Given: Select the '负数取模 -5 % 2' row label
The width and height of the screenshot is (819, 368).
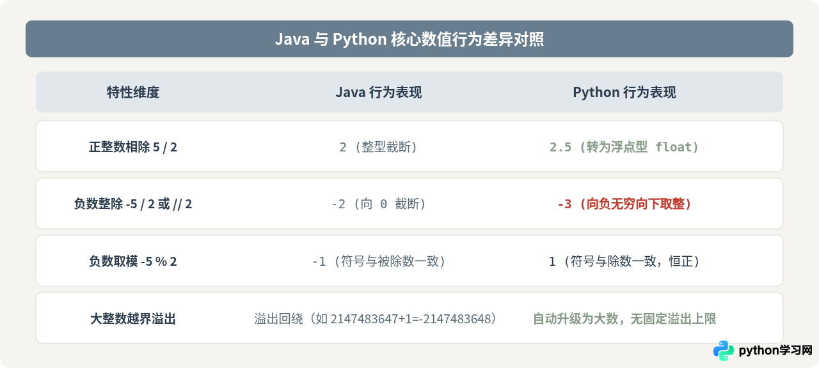Looking at the screenshot, I should (x=133, y=261).
